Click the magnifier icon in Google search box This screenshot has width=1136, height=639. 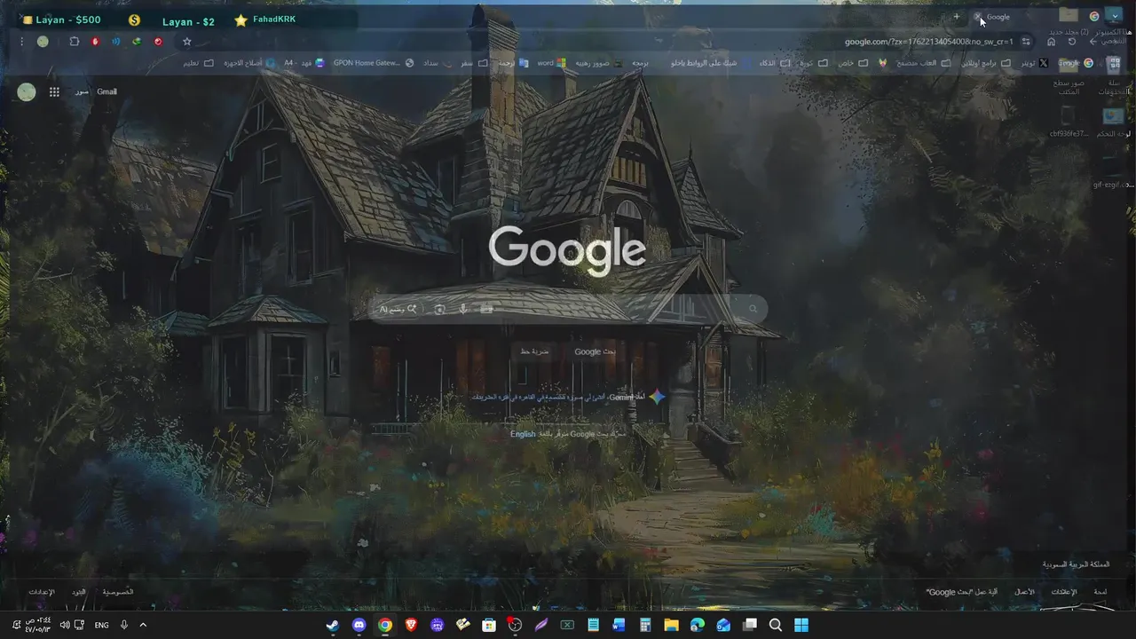click(753, 309)
